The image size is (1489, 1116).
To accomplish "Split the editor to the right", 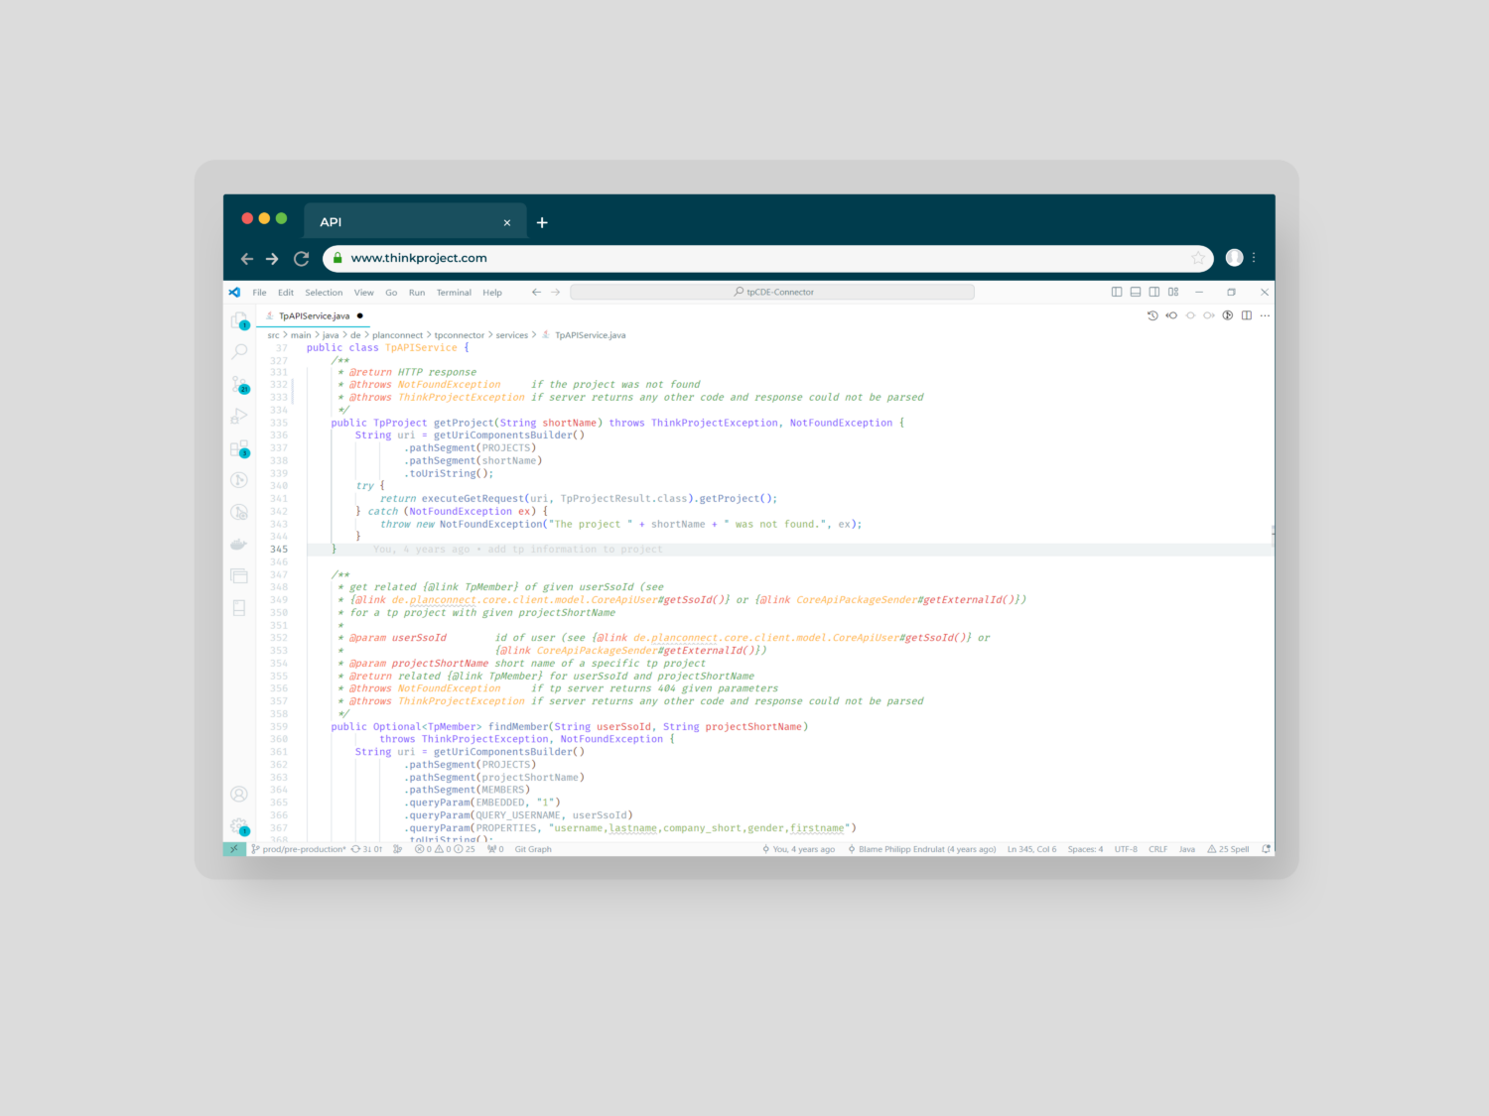I will click(1246, 315).
